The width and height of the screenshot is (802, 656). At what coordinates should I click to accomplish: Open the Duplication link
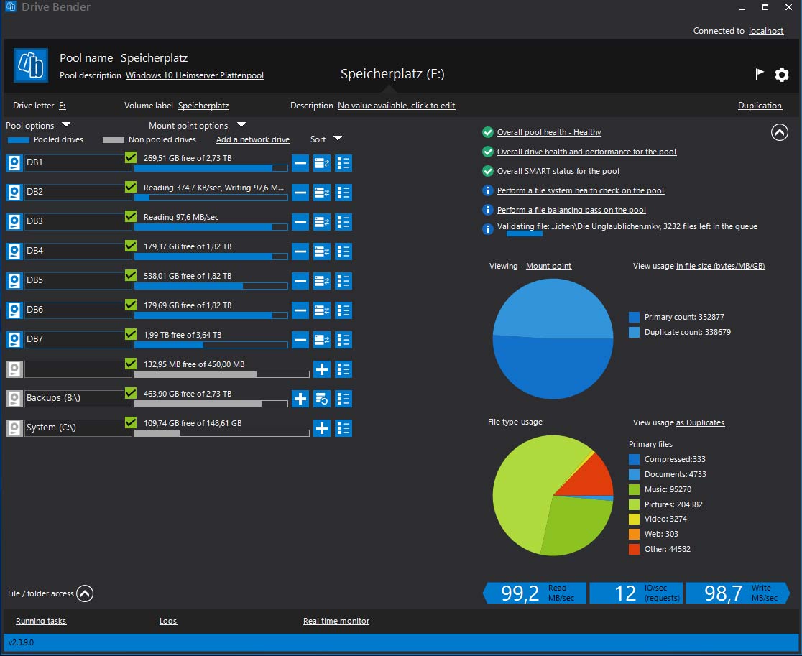(760, 106)
